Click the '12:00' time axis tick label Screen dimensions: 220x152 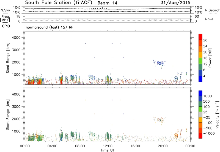(x=108, y=146)
